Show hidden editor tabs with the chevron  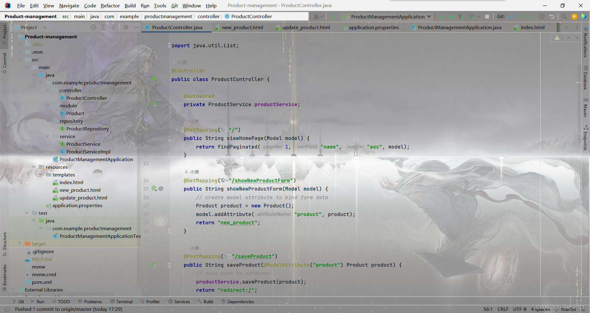(567, 27)
